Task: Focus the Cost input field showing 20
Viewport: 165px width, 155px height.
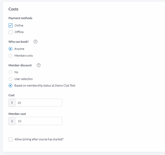Action: tap(39, 103)
